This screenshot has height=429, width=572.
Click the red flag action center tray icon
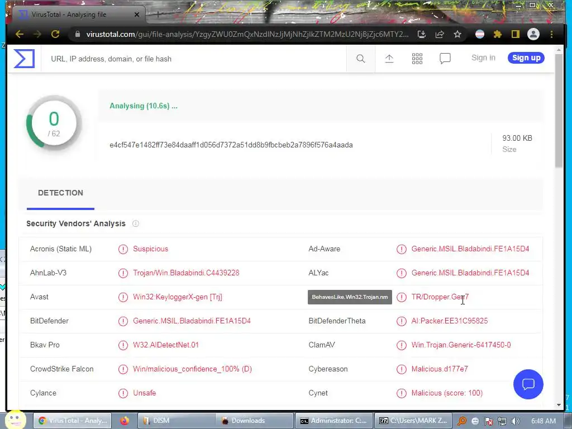(489, 421)
